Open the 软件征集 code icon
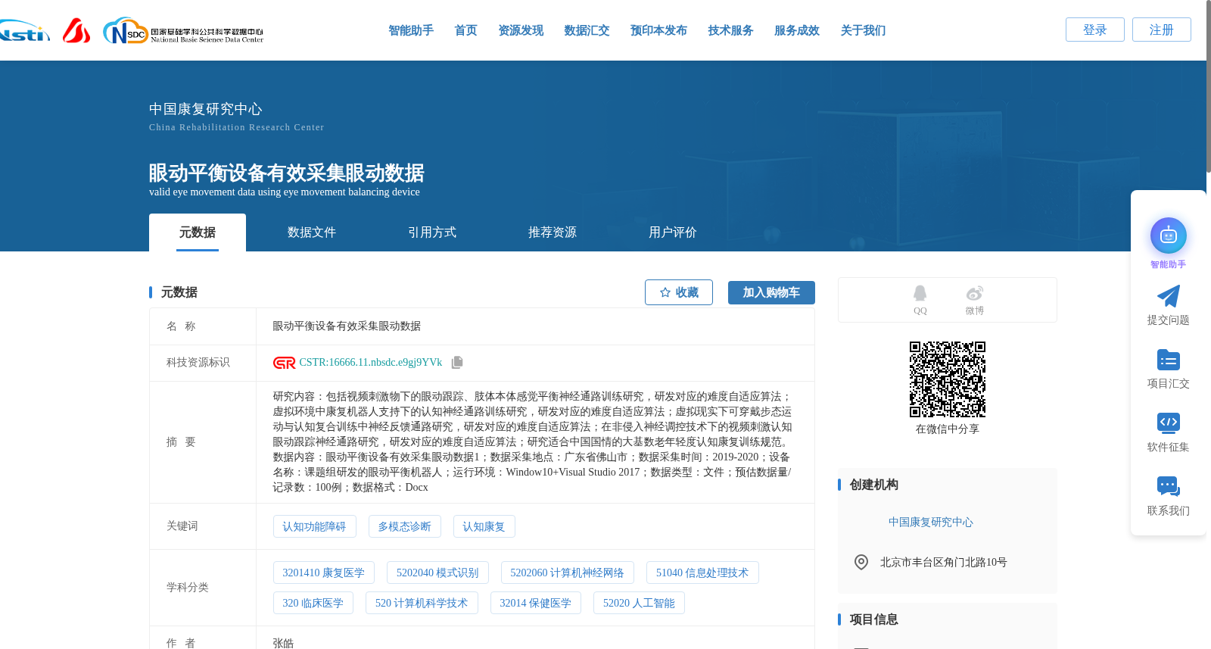Viewport: 1211px width, 649px height. [x=1168, y=423]
